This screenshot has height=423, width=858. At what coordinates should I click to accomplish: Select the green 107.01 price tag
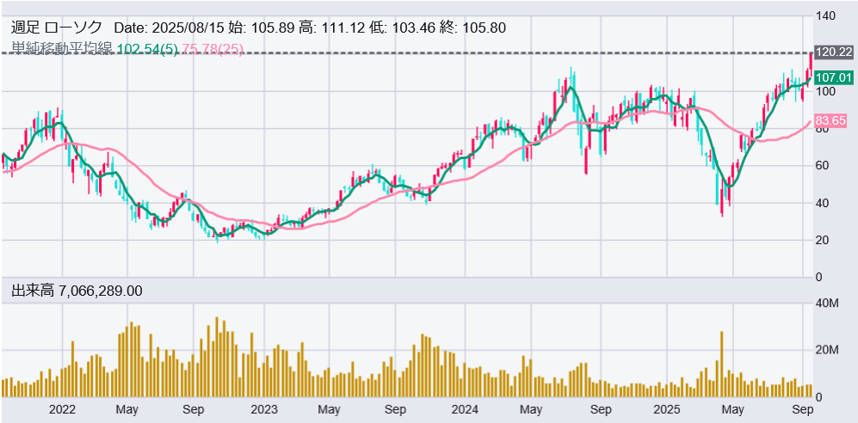[832, 77]
